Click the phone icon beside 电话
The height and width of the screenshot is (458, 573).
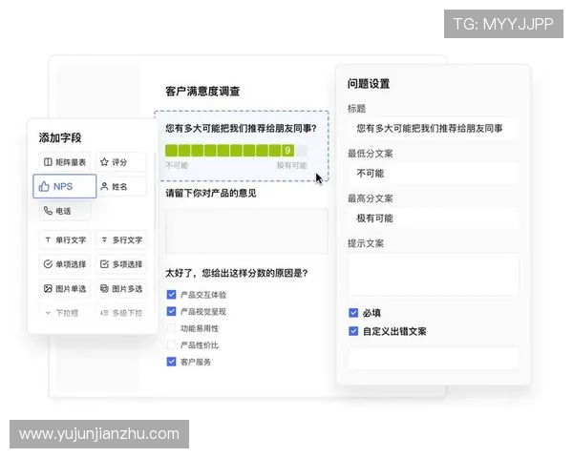(48, 210)
